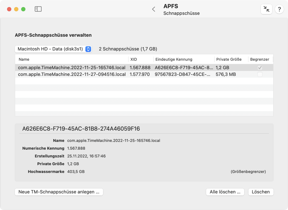The image size is (288, 210).
Task: Click the detail Name value com.apple.TimeMachine.2022-11-25-165746.local
Action: 114,140
